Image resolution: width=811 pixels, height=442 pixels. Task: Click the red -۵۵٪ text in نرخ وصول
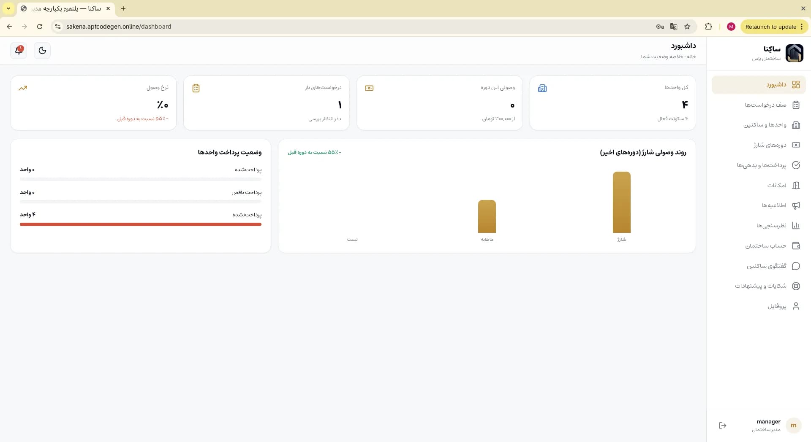coord(143,119)
